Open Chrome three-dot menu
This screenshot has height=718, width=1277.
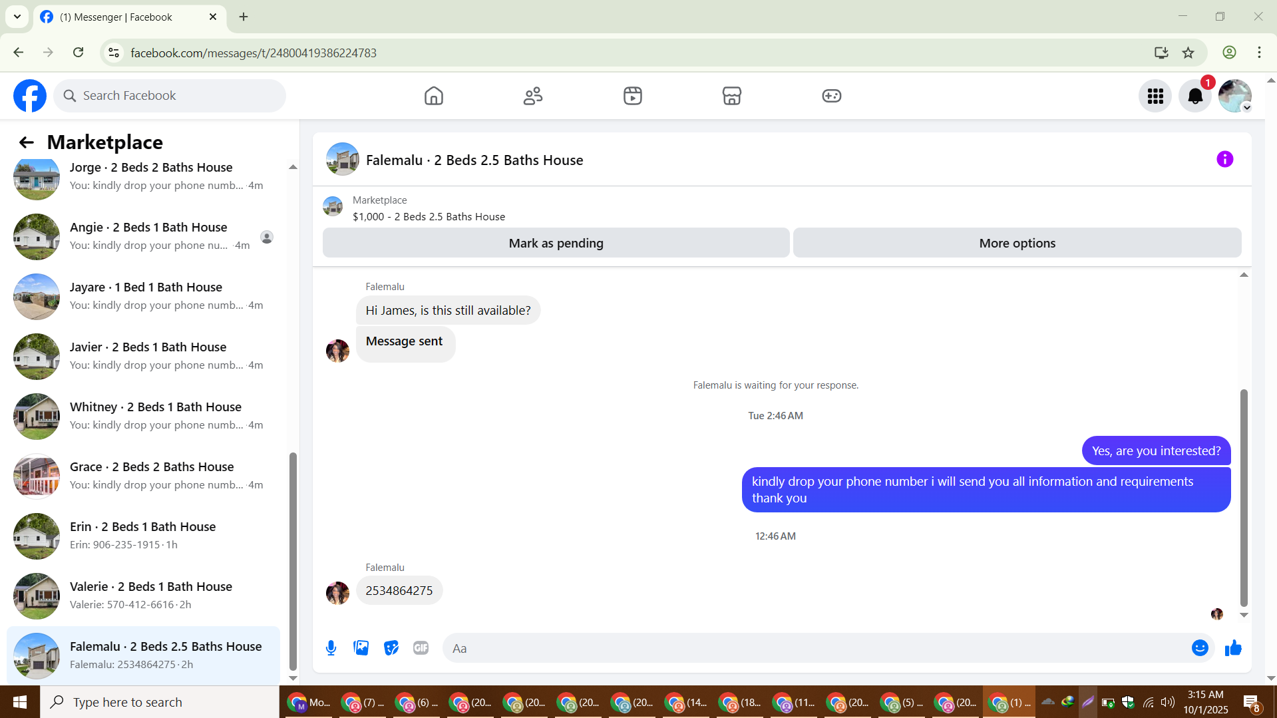point(1259,53)
